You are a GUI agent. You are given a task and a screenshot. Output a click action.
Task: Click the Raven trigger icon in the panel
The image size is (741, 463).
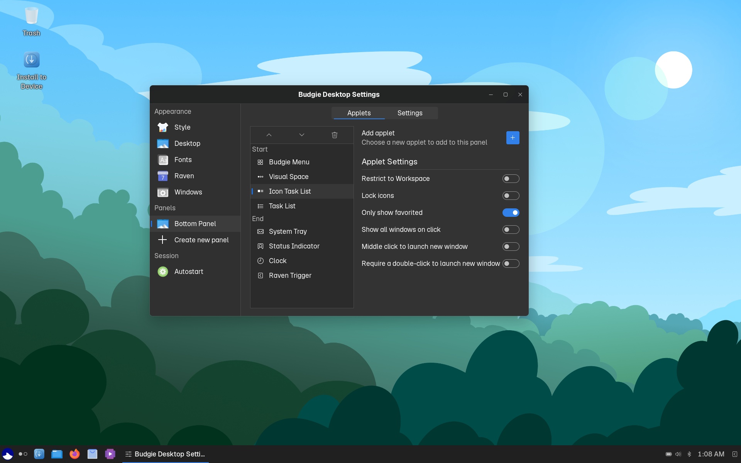coord(735,454)
